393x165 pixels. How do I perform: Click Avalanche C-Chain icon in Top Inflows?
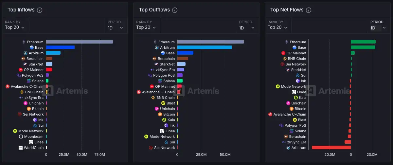(x=8, y=86)
